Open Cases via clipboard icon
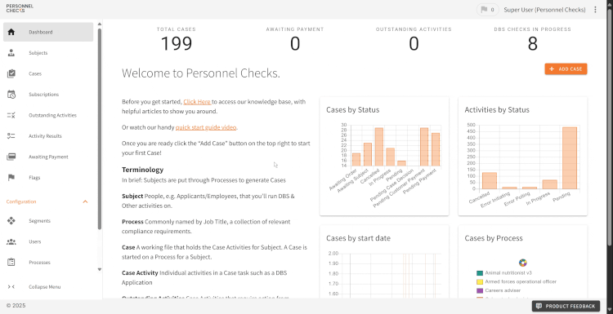613x314 pixels. point(11,73)
